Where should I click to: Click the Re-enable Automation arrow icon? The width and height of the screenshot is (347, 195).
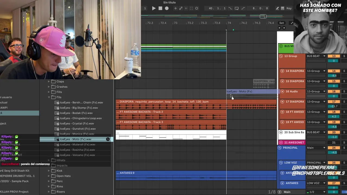tap(186, 8)
